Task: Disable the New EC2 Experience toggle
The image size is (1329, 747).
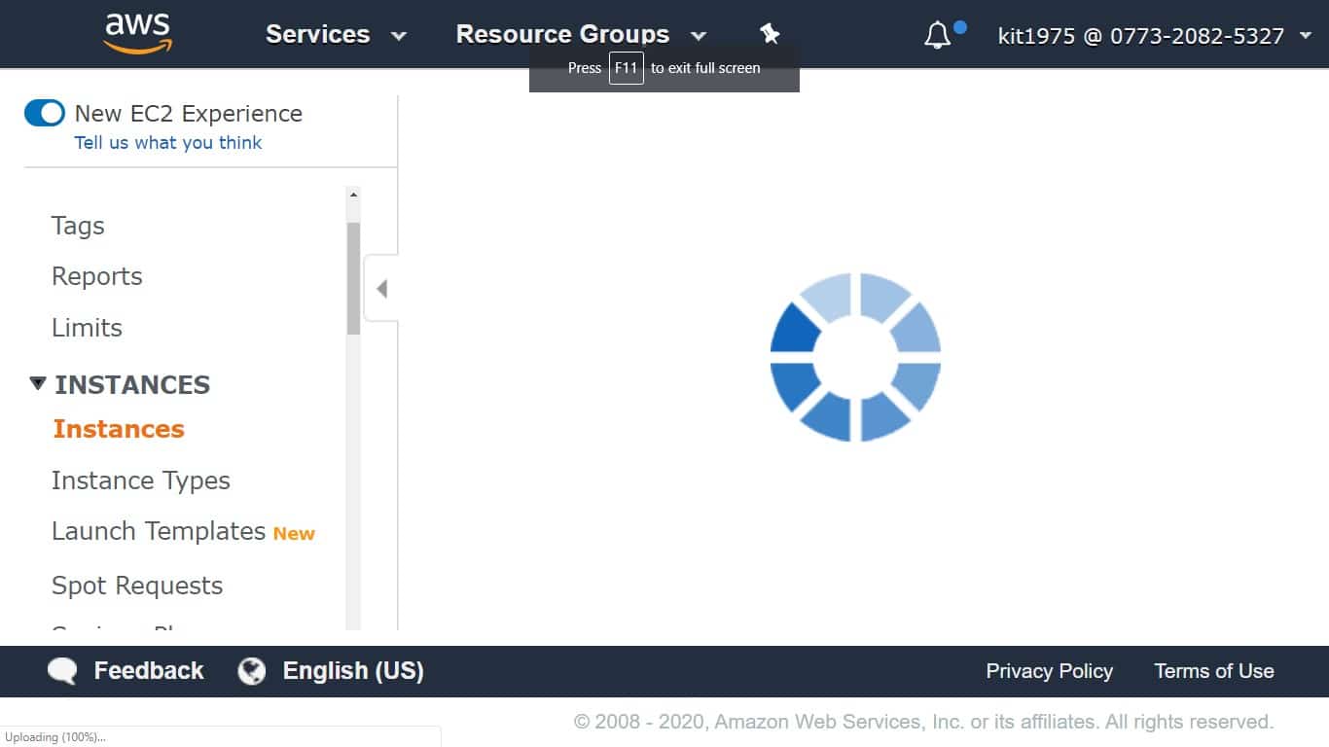Action: click(44, 113)
